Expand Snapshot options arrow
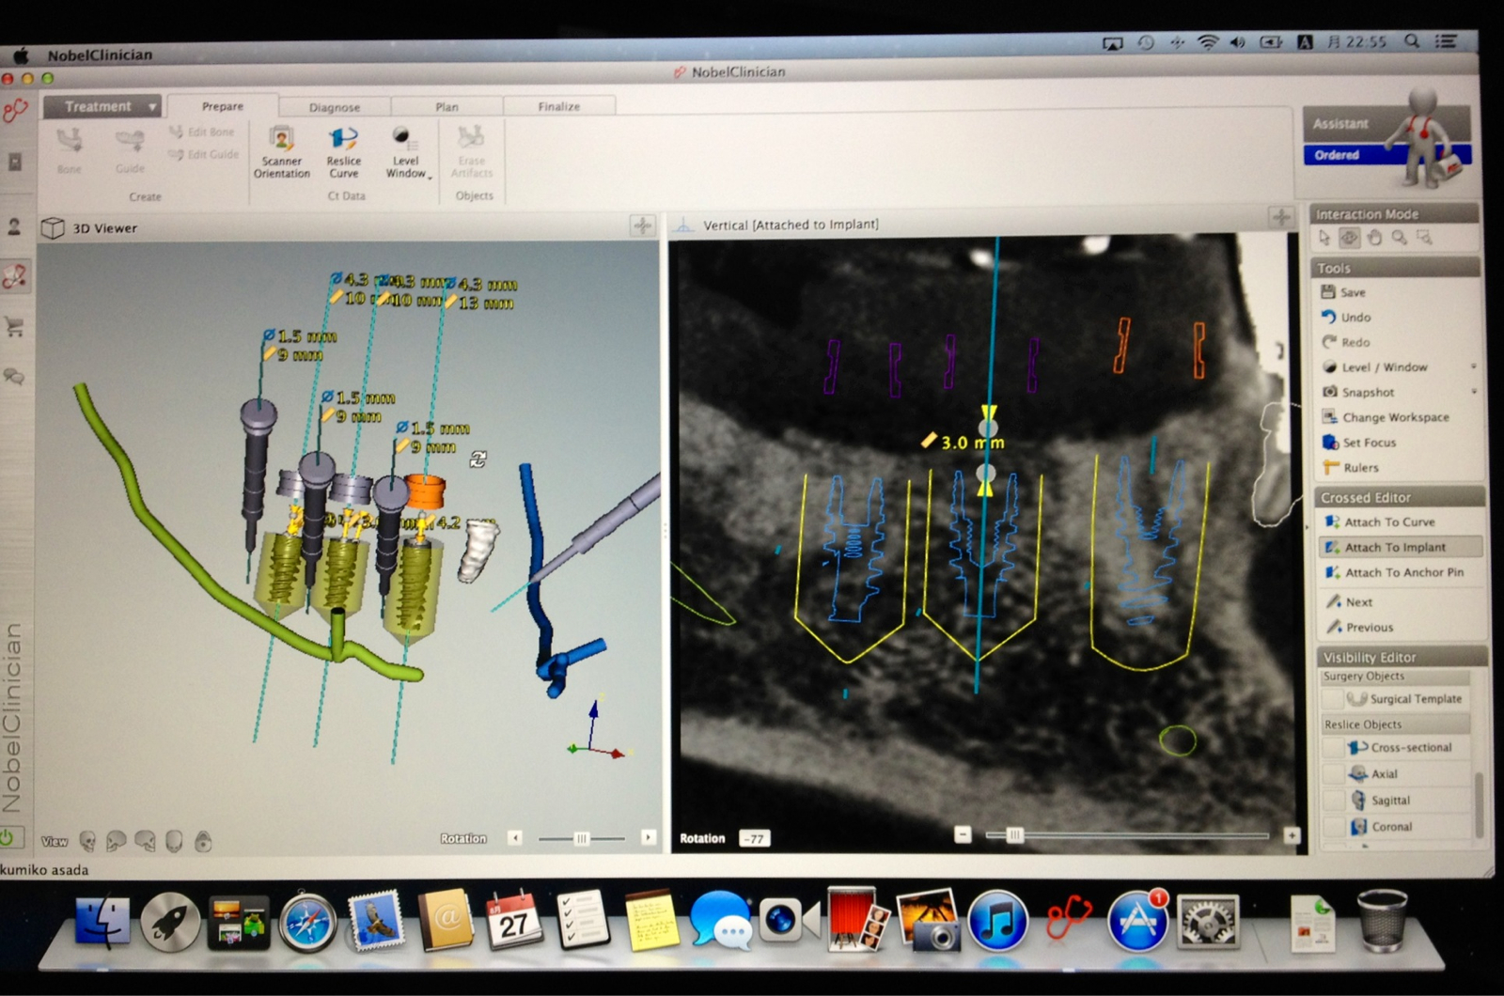The height and width of the screenshot is (996, 1504). (x=1473, y=391)
